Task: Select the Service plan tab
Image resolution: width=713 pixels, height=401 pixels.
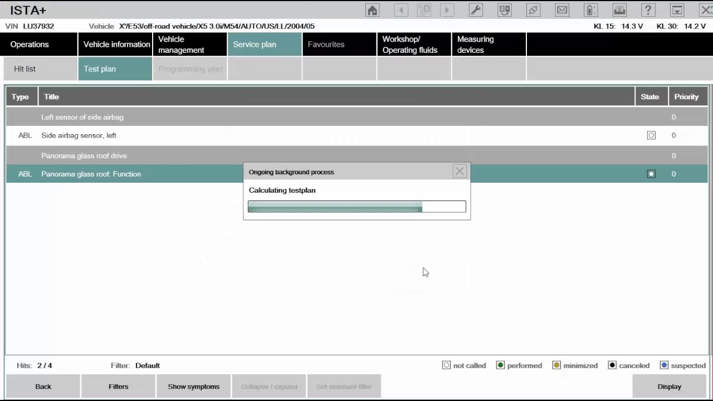Action: [x=265, y=45]
